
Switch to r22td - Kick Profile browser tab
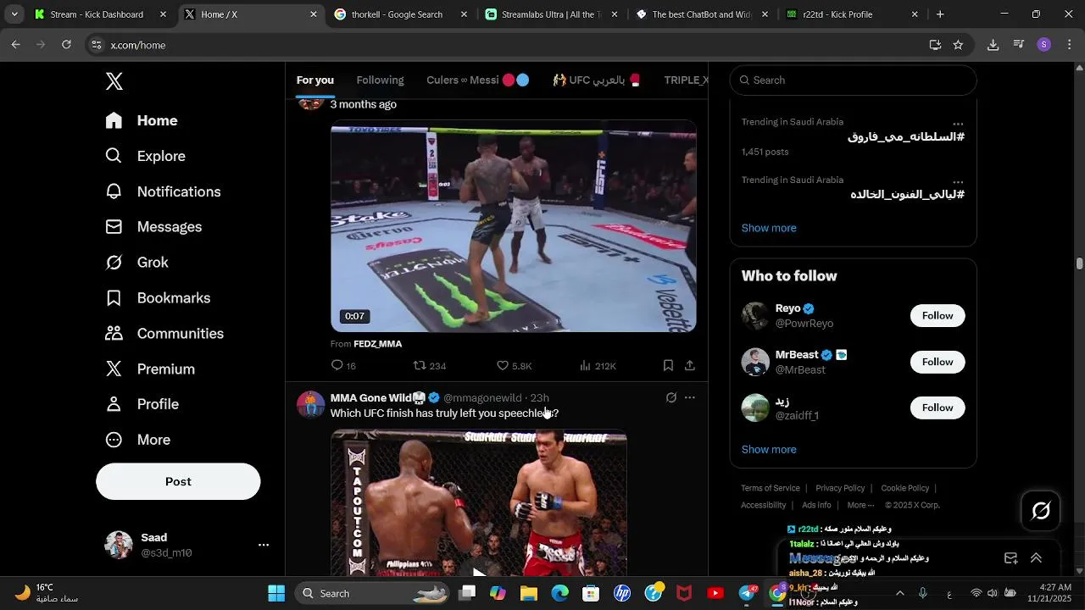click(x=851, y=14)
